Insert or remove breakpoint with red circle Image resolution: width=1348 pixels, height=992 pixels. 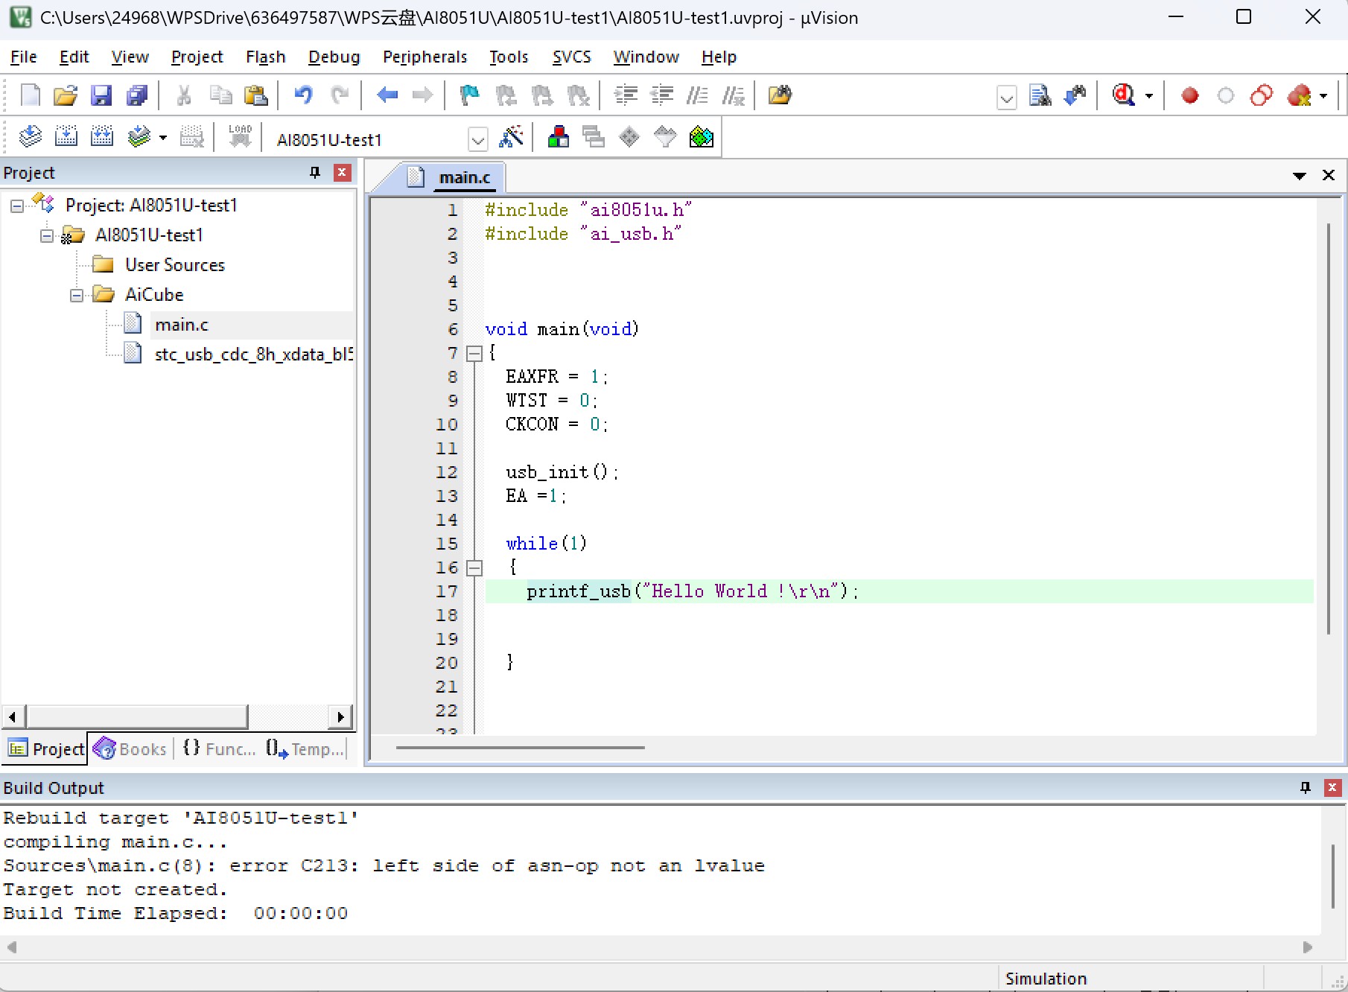coord(1189,95)
